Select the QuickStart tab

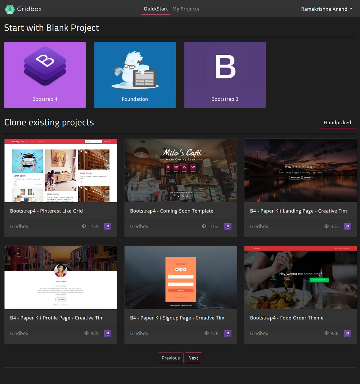155,9
